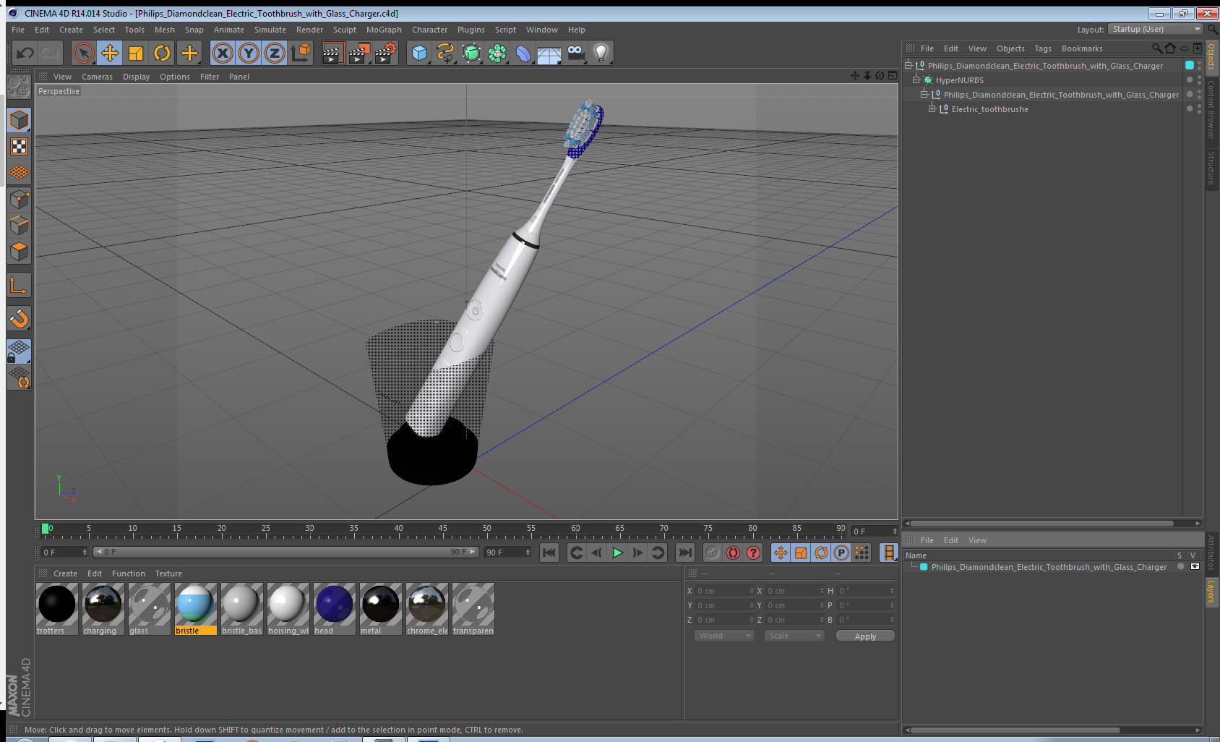Click the Apply button
The image size is (1220, 742).
pyautogui.click(x=865, y=636)
